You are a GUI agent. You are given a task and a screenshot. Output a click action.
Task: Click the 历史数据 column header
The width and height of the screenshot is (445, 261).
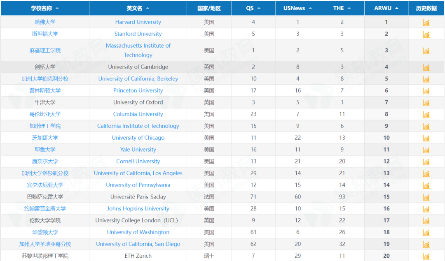coord(426,8)
